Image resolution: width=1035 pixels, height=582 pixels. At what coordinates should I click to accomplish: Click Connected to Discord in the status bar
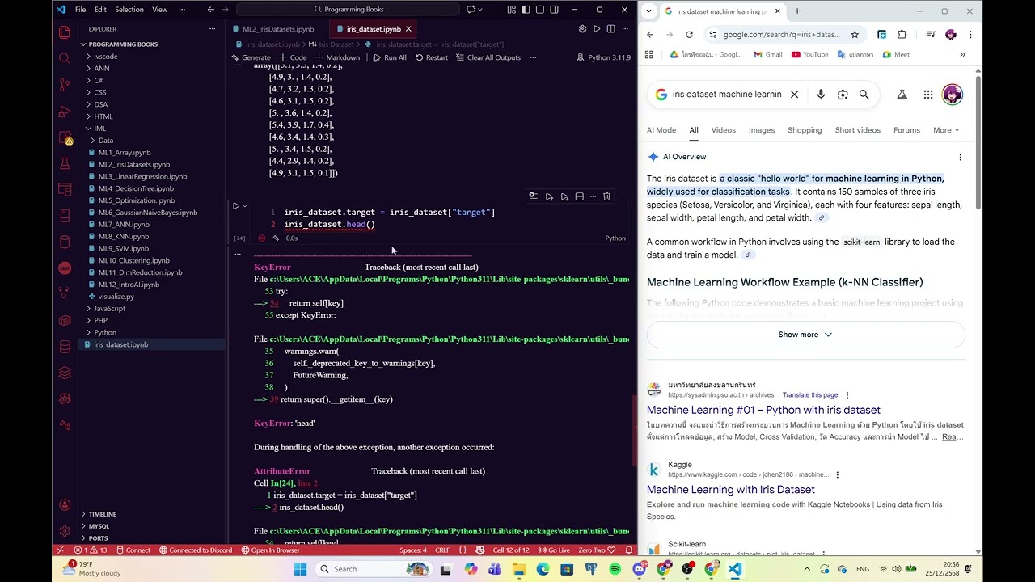[195, 550]
